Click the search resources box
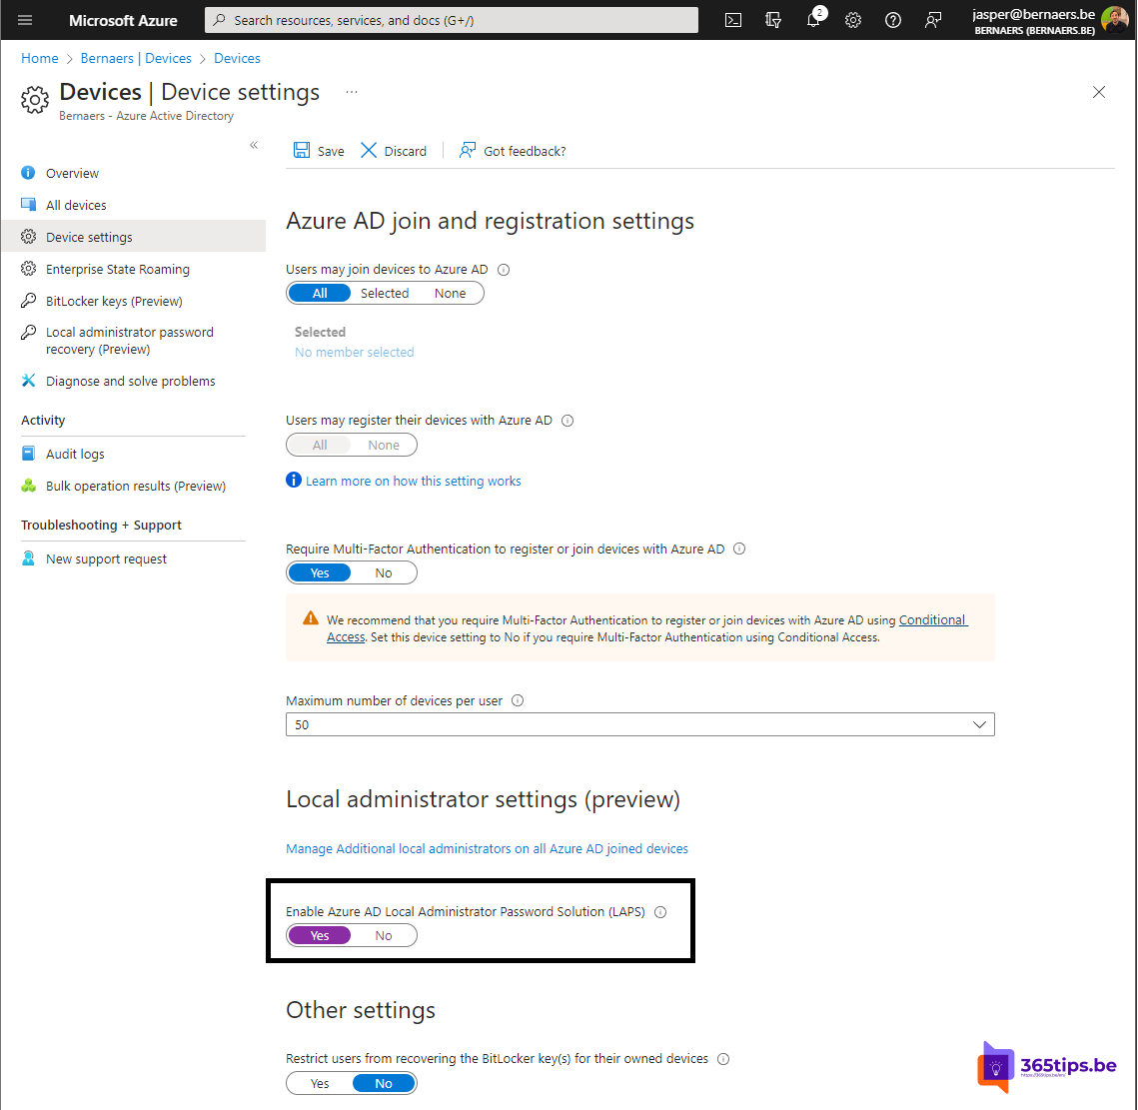 click(452, 20)
